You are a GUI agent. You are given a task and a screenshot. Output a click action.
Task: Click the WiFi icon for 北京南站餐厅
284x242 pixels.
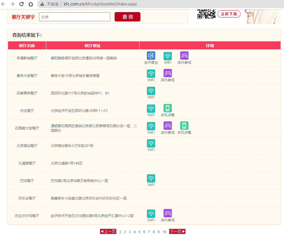point(151,143)
